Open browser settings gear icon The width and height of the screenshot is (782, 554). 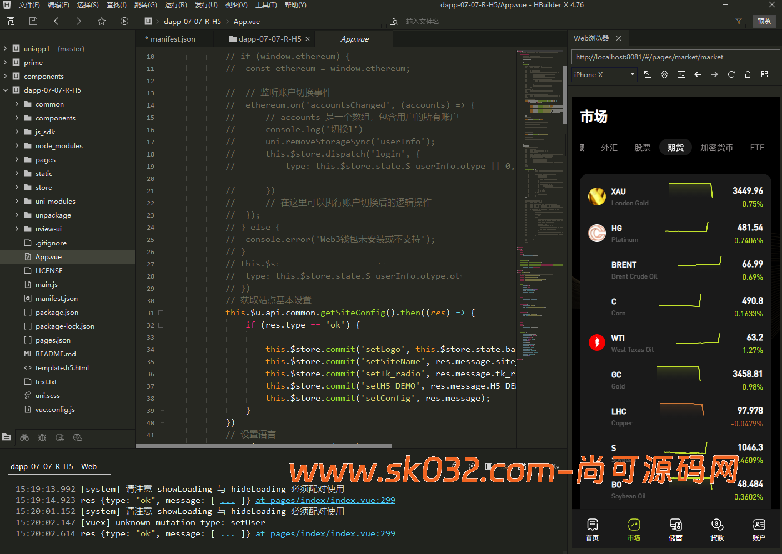pos(664,74)
